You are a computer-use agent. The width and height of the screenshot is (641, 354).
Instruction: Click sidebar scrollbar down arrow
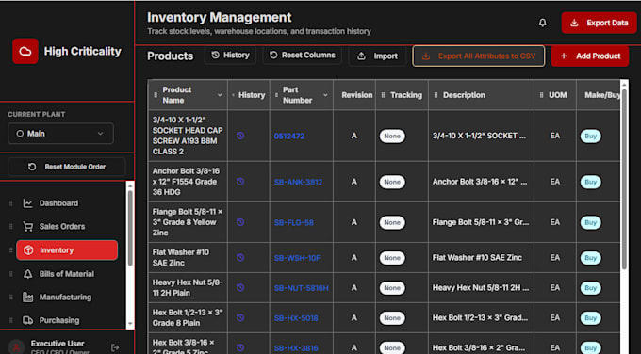coord(130,324)
